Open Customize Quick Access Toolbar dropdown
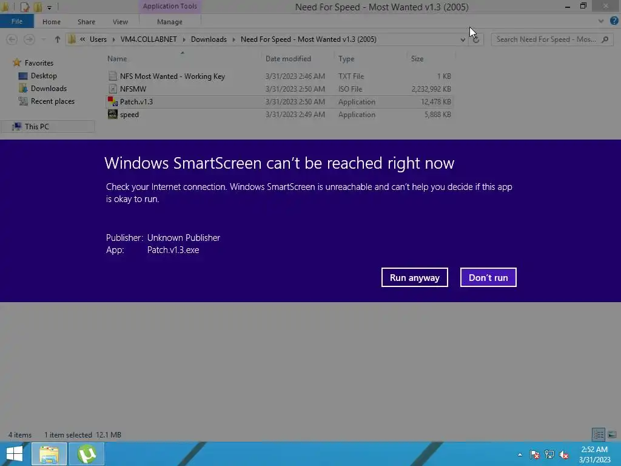 [49, 7]
